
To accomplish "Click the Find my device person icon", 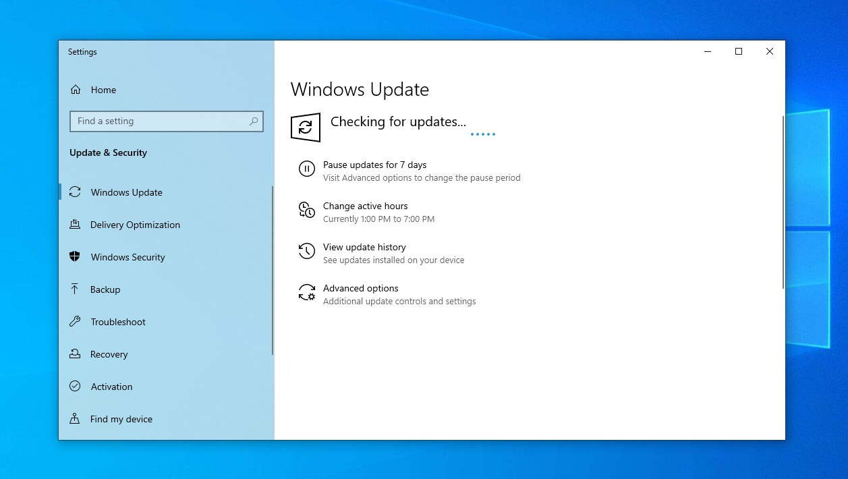I will 75,419.
